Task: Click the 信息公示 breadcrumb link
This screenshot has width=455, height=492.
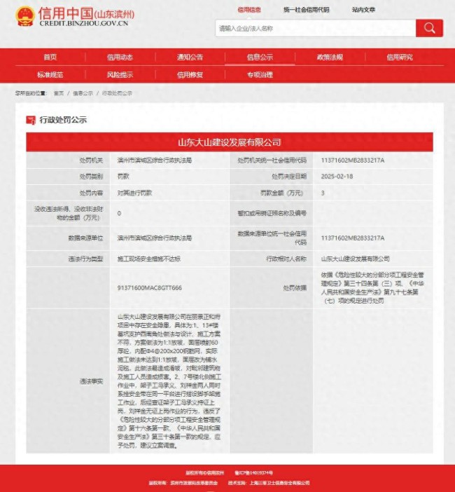Action: coord(83,93)
